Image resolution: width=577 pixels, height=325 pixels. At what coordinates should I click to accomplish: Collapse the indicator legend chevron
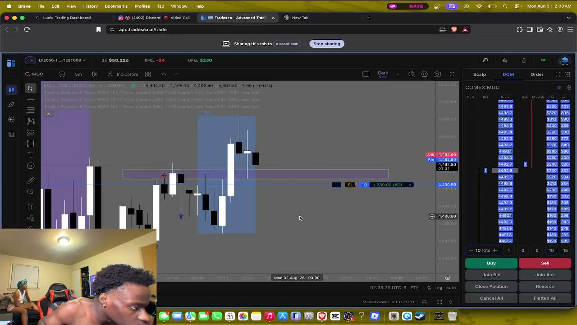(x=48, y=114)
